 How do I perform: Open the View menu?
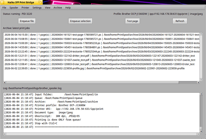pyautogui.click(x=47, y=8)
